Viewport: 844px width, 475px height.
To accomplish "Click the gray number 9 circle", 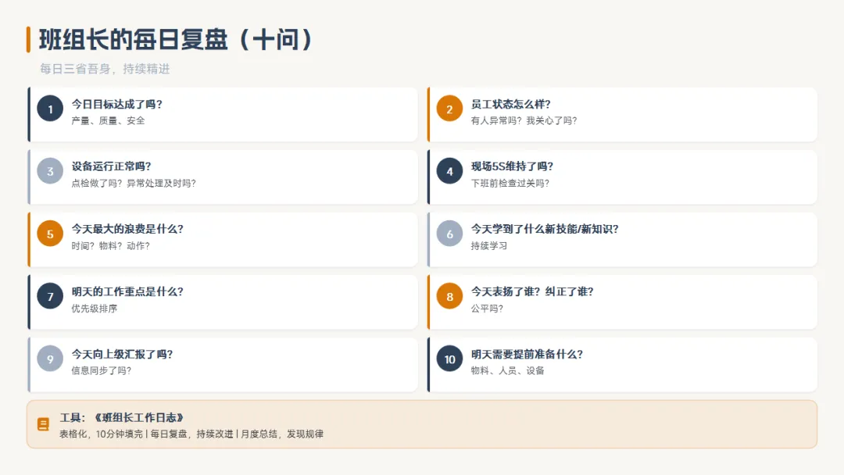I will [x=50, y=359].
